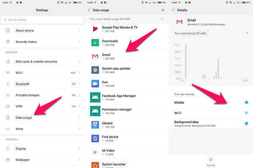Open the Find device icon

[x=95, y=139]
